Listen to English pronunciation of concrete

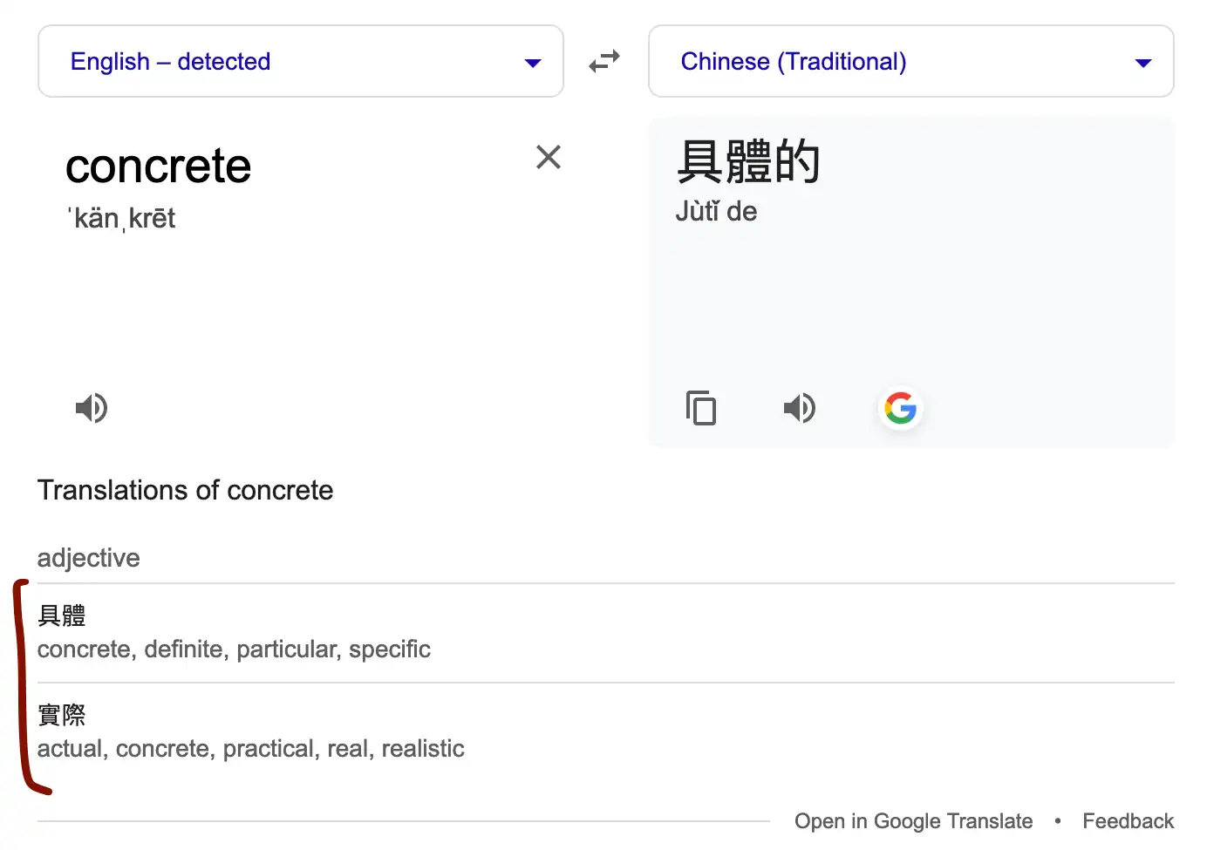pyautogui.click(x=92, y=407)
